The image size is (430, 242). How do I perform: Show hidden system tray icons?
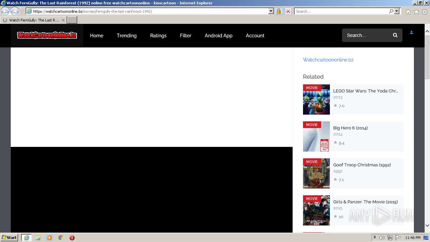[x=375, y=238]
